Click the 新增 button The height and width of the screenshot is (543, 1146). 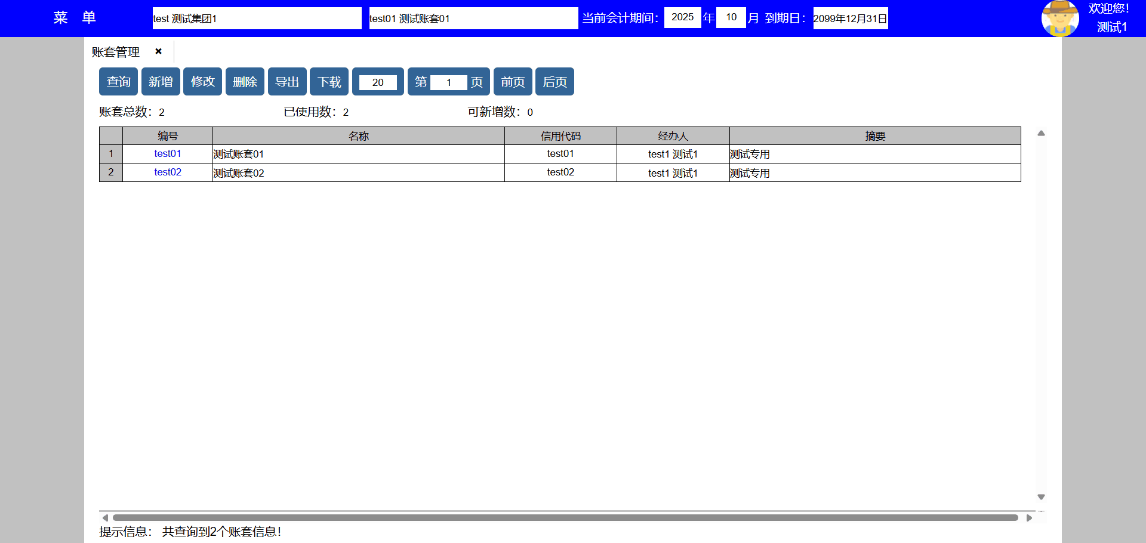point(161,82)
